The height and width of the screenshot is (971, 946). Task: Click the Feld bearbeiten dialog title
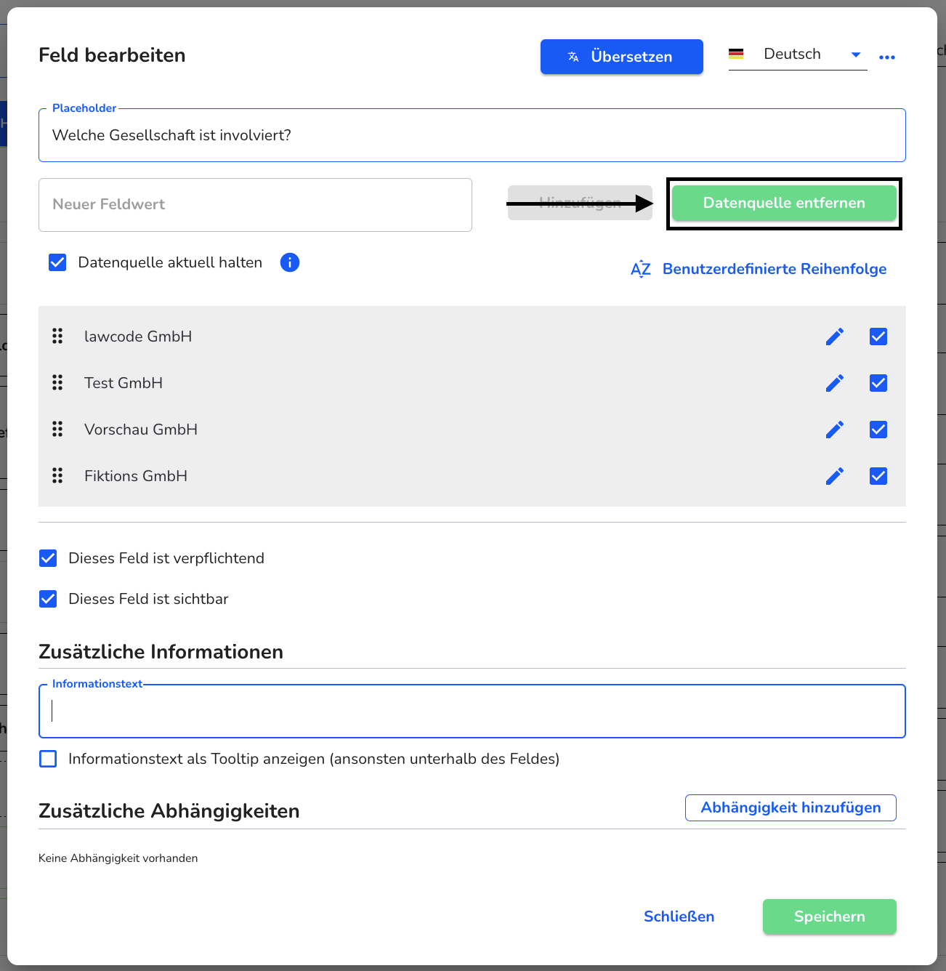point(112,55)
